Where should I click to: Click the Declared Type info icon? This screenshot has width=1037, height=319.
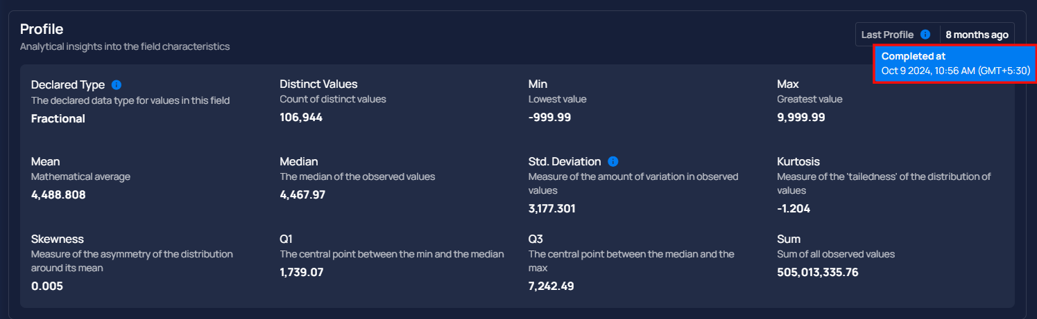(117, 84)
